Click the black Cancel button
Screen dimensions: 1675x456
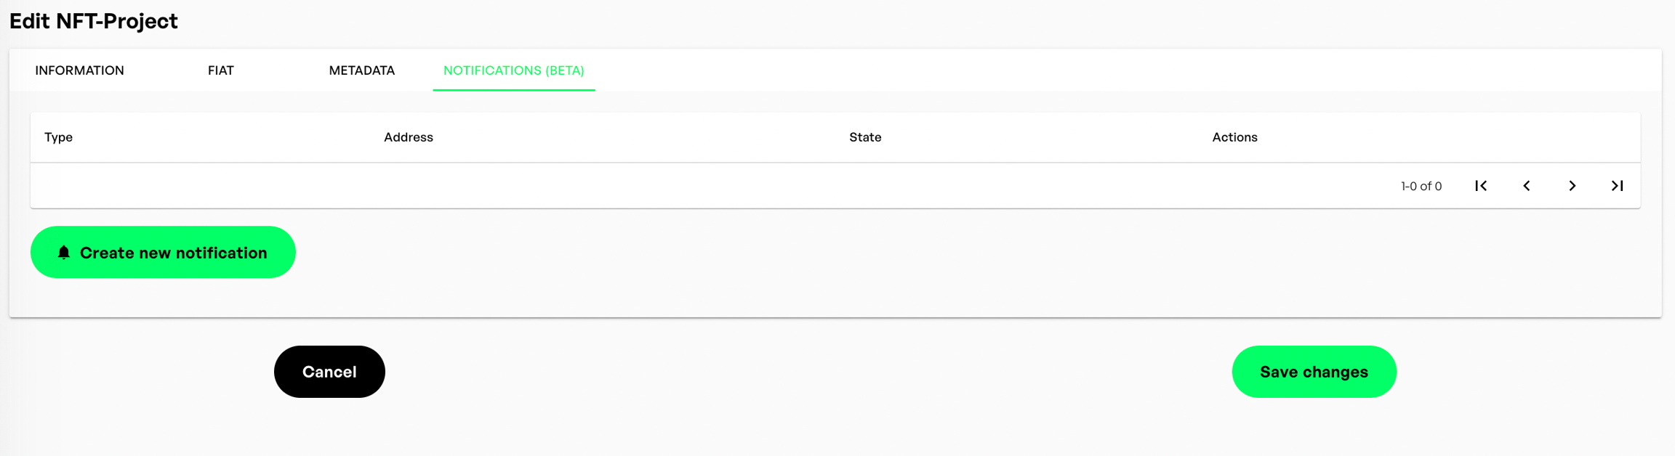[x=329, y=372]
